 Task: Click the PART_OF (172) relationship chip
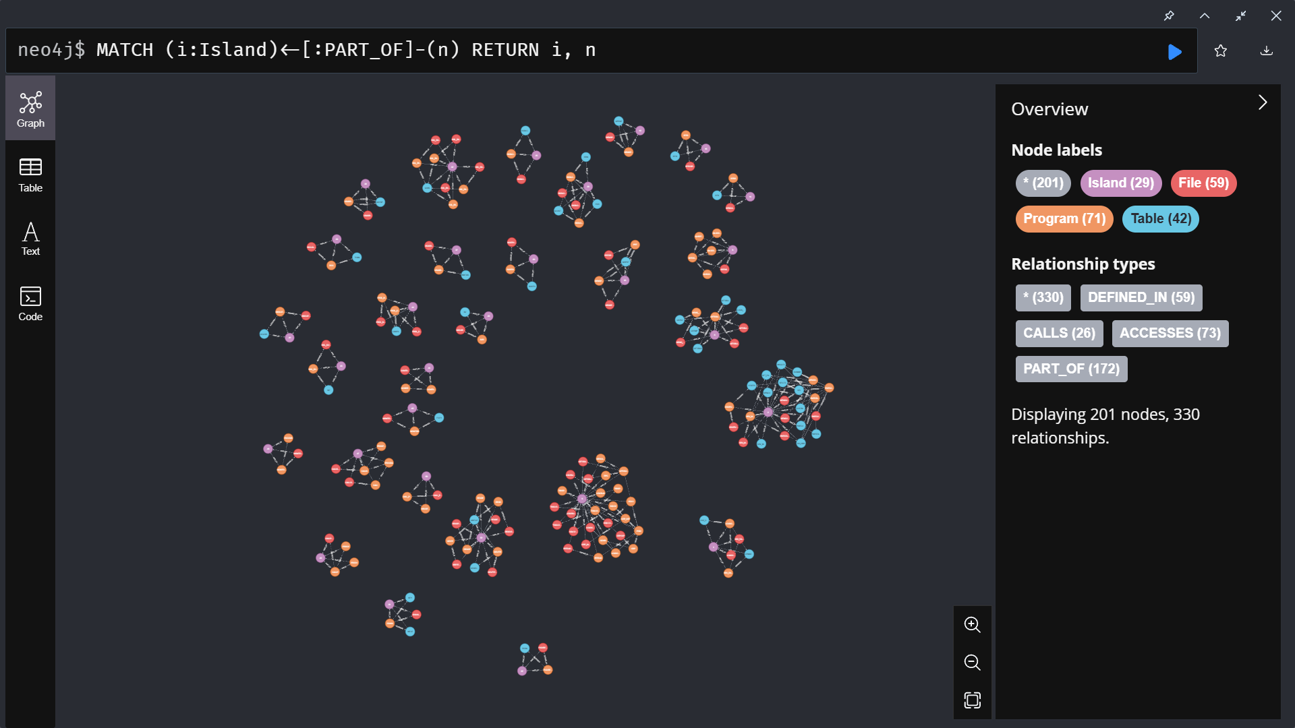tap(1071, 369)
